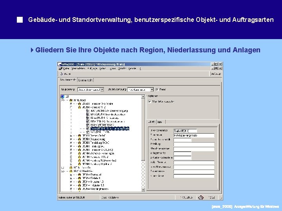Click the Abteilung input field

pyautogui.click(x=194, y=144)
